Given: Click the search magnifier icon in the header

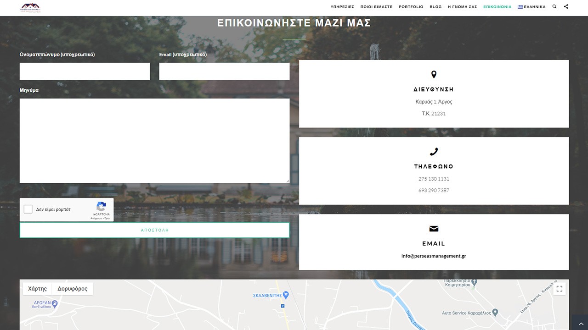Looking at the screenshot, I should point(554,7).
